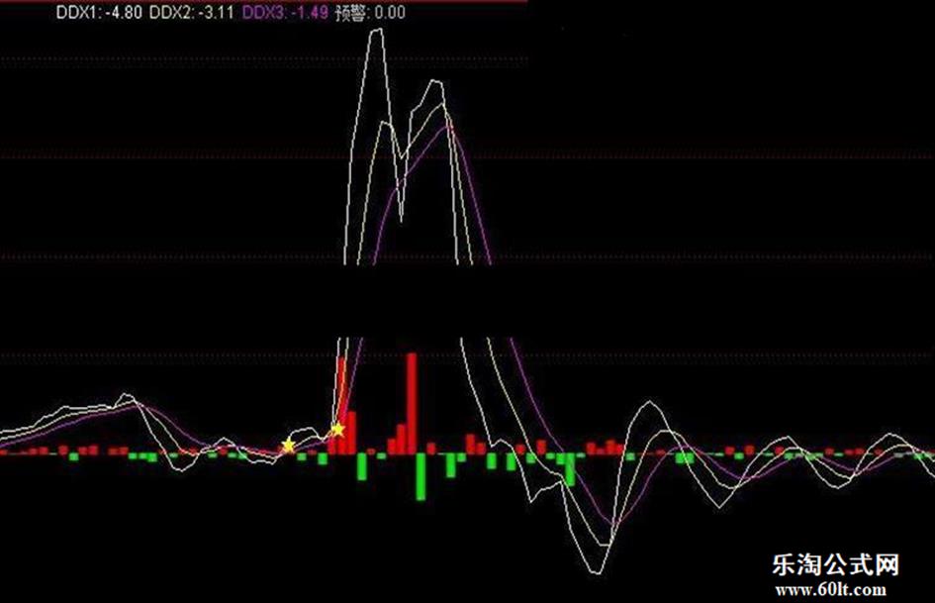Click the left yellow star signal marker
This screenshot has height=603, width=935.
pyautogui.click(x=288, y=446)
